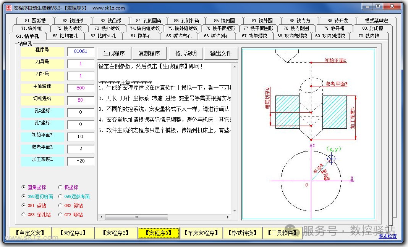Select tab 69. 攻阵列螺纹

[x=330, y=36]
